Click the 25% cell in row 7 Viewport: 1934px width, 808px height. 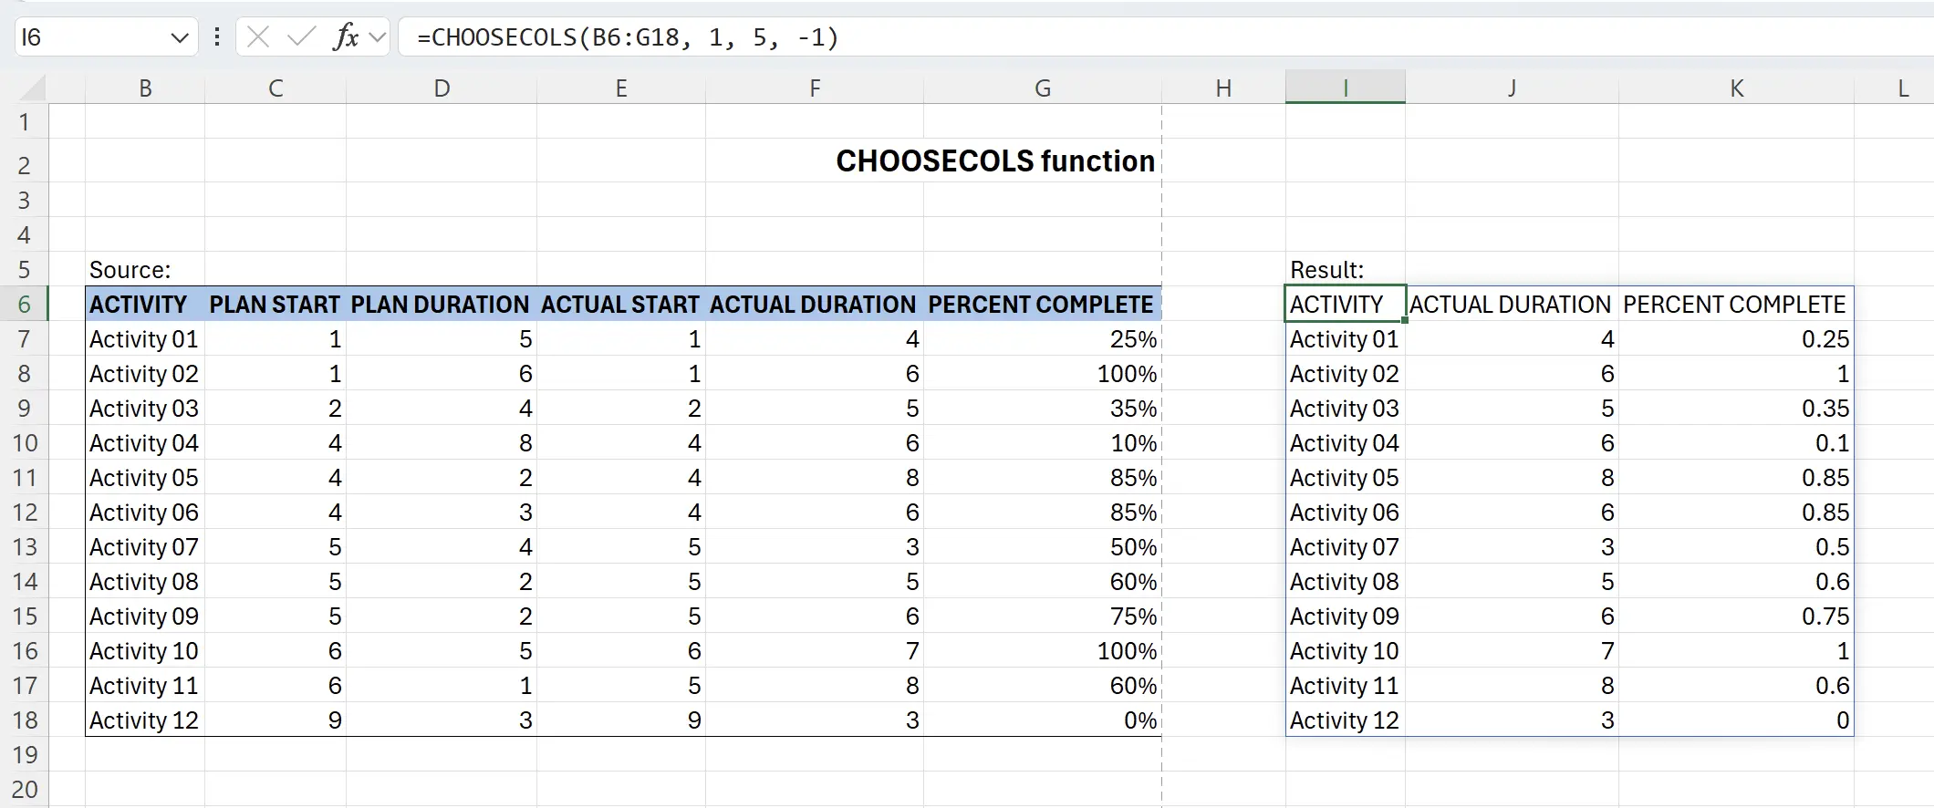(x=1043, y=339)
